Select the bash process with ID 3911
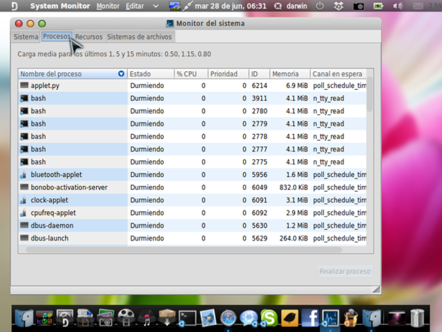 tap(192, 98)
